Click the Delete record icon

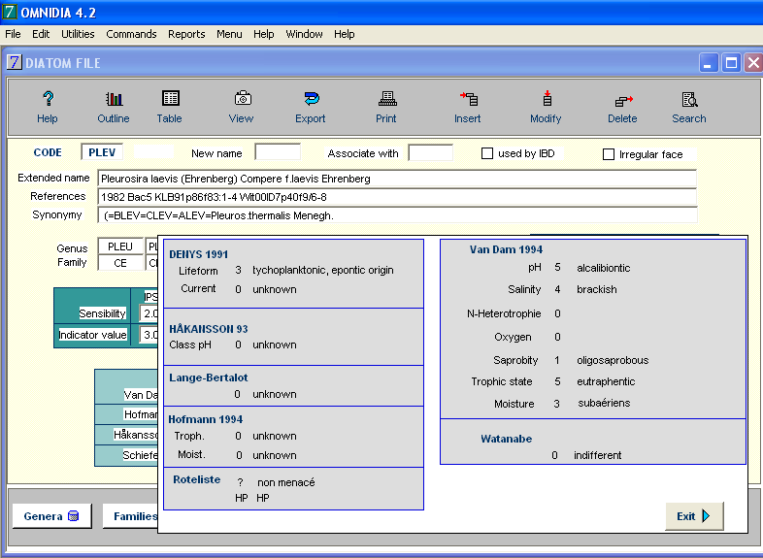(624, 100)
